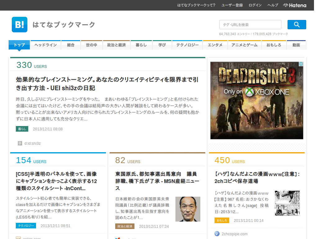Click the blue テクノロジー category tag

(26, 226)
